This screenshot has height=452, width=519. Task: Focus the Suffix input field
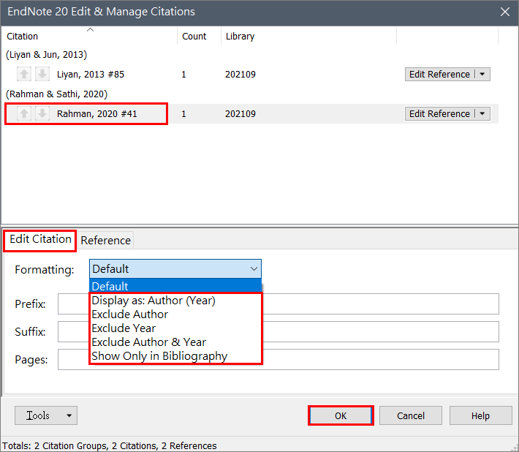coord(278,331)
